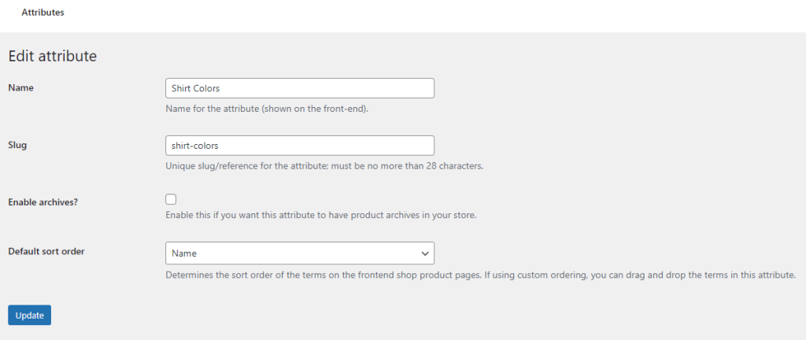This screenshot has width=806, height=340.
Task: Click into the Slug field with shirt-colors
Action: (299, 146)
